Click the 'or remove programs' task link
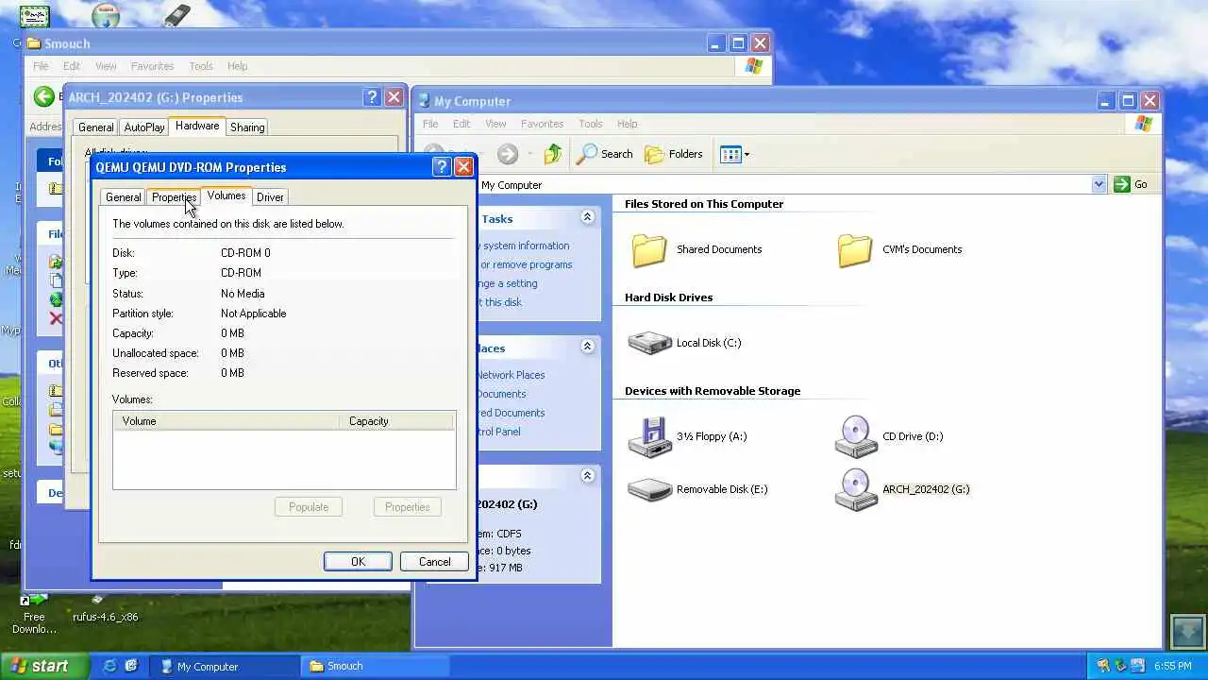 click(527, 264)
